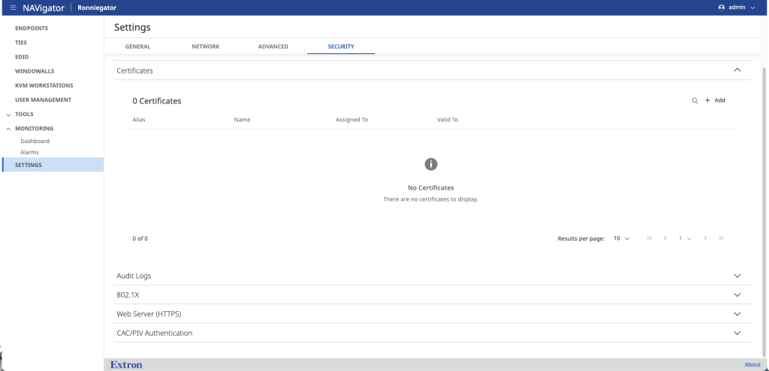Image resolution: width=769 pixels, height=371 pixels.
Task: Open the results per page dropdown
Action: (621, 238)
